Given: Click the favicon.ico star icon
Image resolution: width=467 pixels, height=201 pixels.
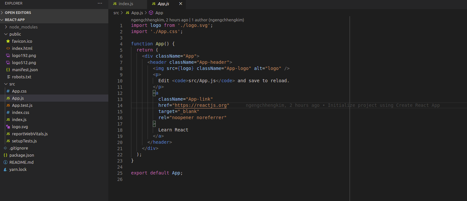Looking at the screenshot, I should [x=8, y=41].
